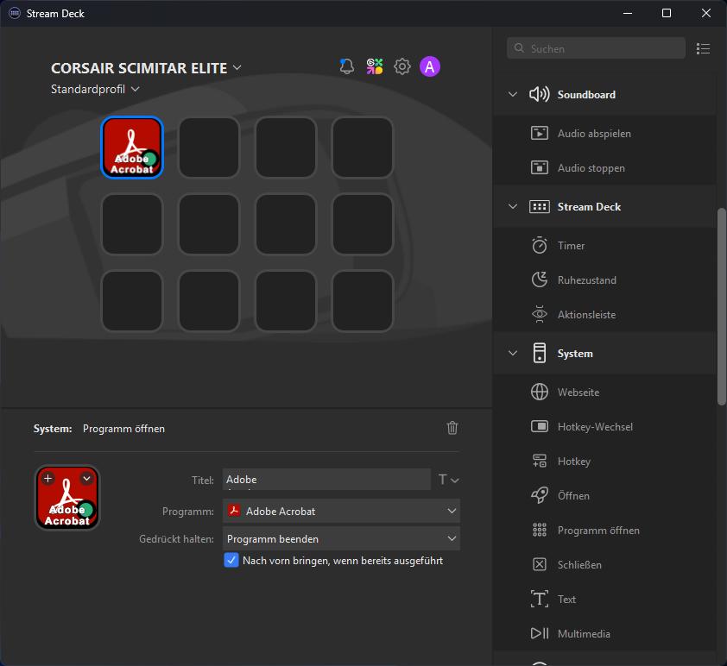
Task: Open the CORSAIR SCIMITAR ELITE device selector
Action: click(x=146, y=68)
